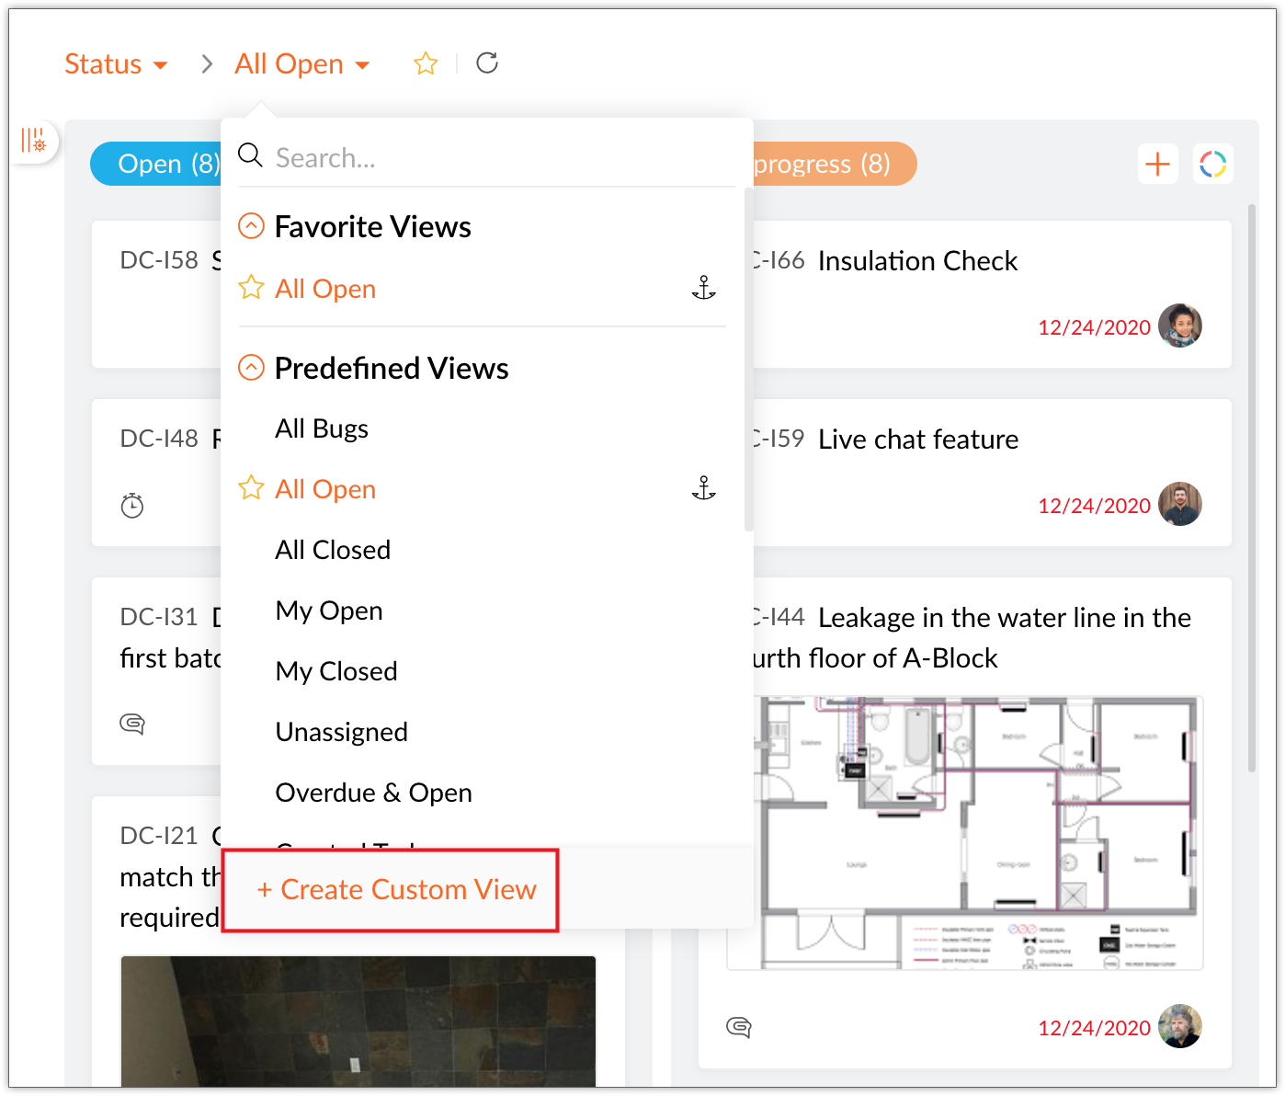The image size is (1285, 1096).
Task: Unfavorite All Open star in Favorite Views
Action: click(x=251, y=288)
